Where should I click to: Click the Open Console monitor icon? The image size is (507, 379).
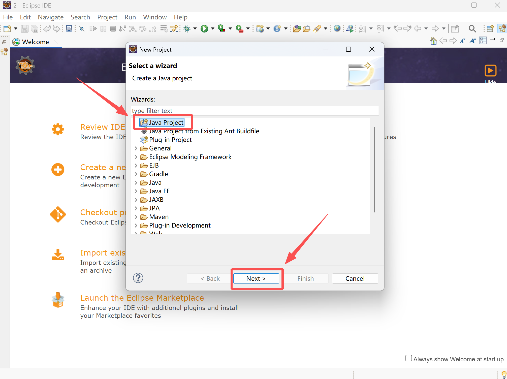pyautogui.click(x=69, y=29)
